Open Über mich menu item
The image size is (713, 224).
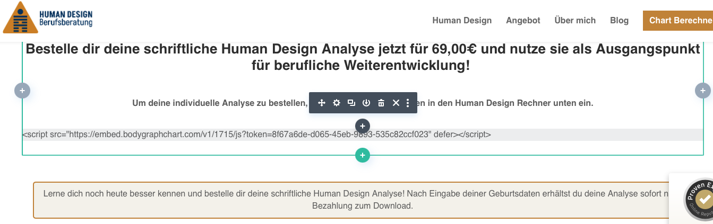(575, 21)
